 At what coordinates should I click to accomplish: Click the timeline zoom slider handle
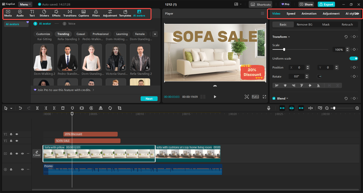coord(334,108)
